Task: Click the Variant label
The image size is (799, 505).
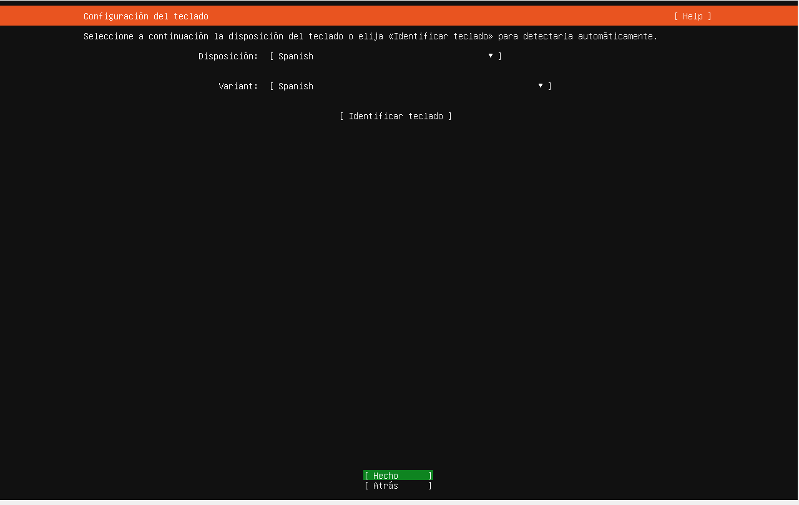Action: [x=238, y=86]
